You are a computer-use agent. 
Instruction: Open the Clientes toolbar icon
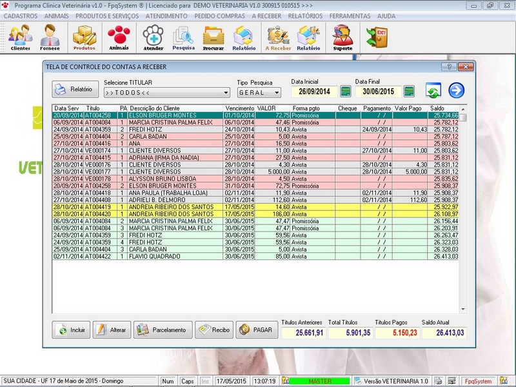coord(20,37)
